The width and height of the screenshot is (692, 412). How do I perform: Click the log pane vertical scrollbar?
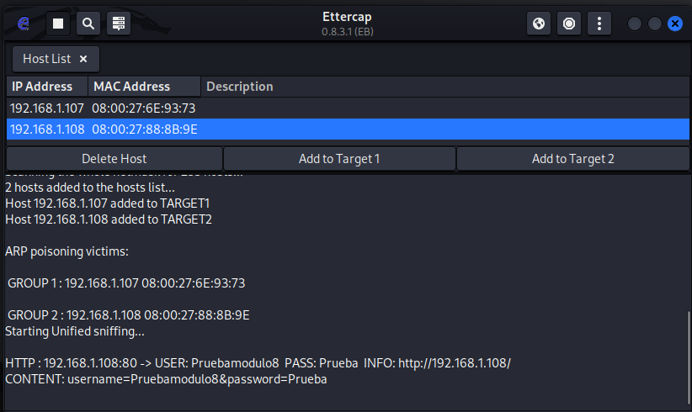tap(689, 357)
